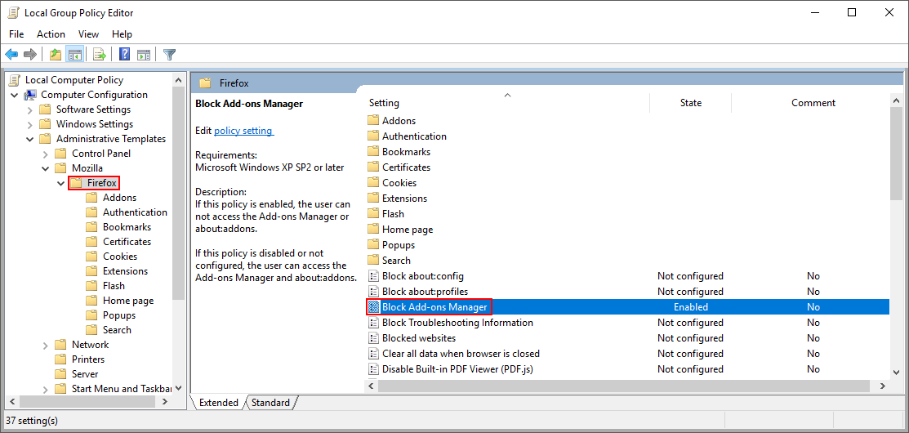Click the Disable Built-in PDF Viewer icon
The image size is (909, 433).
(x=374, y=369)
